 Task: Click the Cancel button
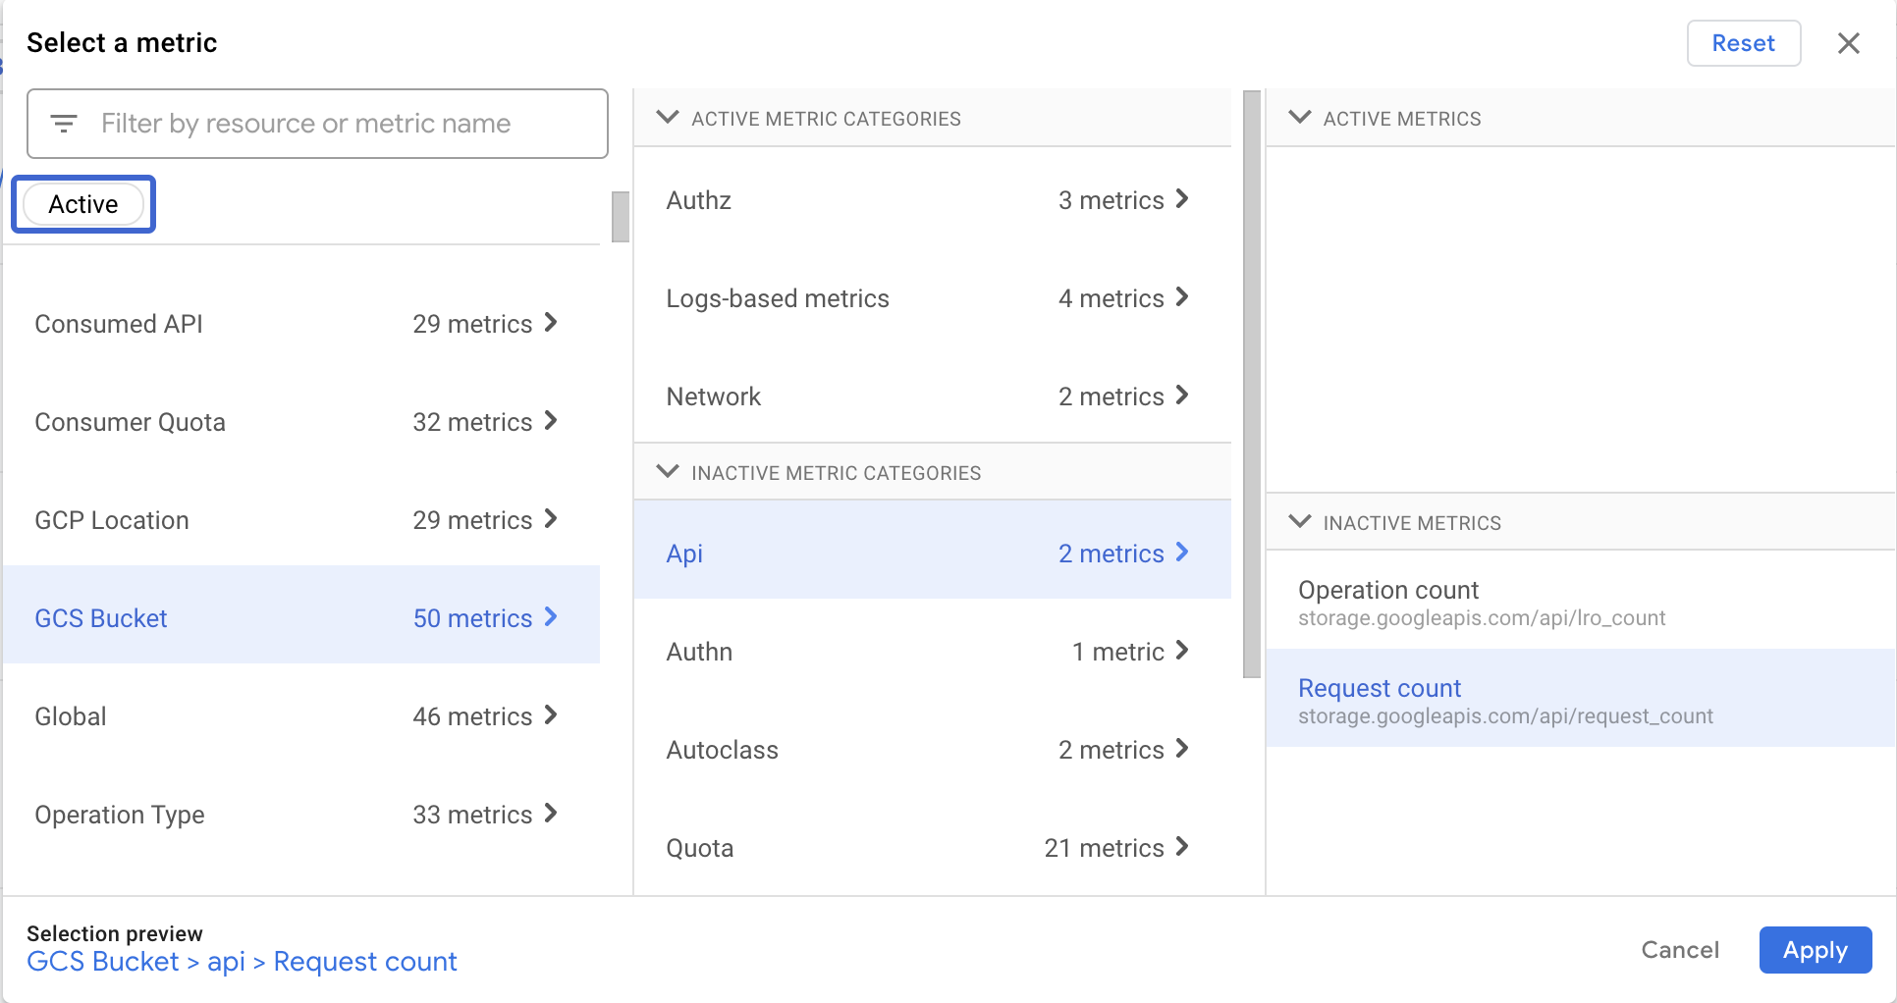(1680, 950)
